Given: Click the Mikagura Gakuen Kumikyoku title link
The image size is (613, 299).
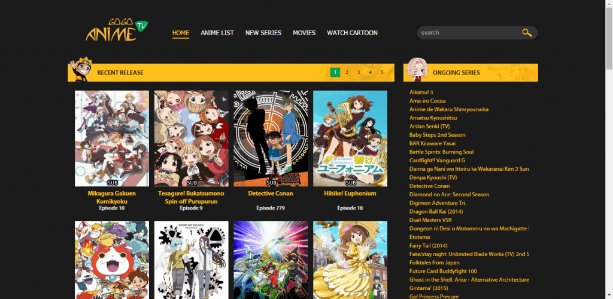Looking at the screenshot, I should [x=112, y=198].
